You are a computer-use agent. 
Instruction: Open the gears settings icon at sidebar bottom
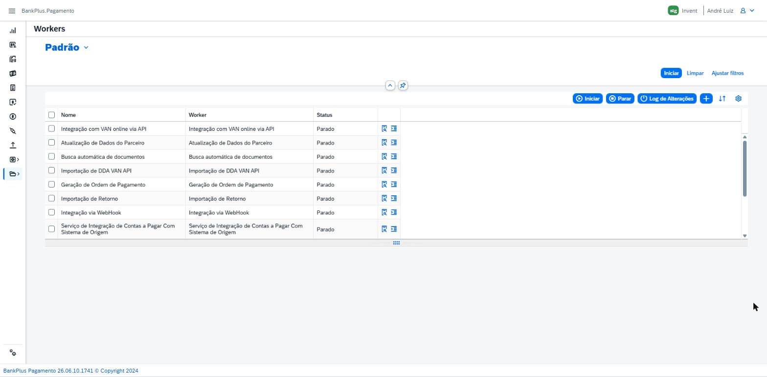(13, 353)
